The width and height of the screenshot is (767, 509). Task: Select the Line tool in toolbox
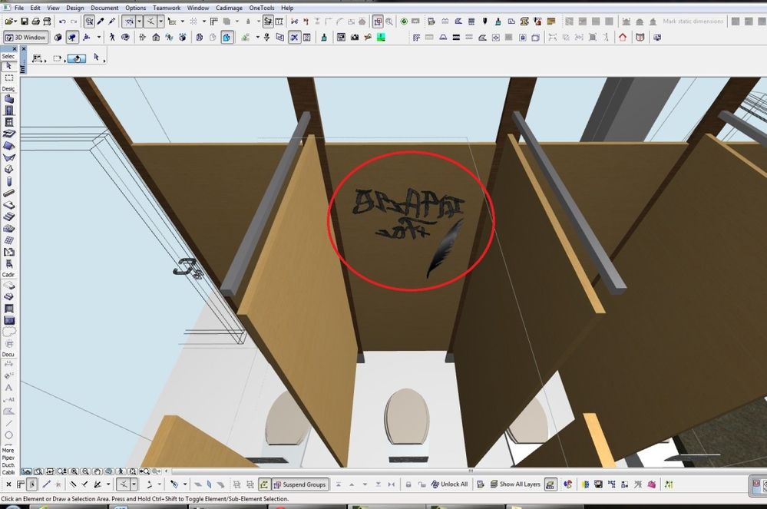[8, 424]
